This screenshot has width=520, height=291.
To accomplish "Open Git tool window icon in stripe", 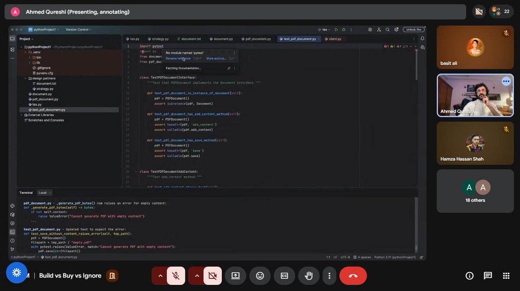I will click(x=12, y=249).
